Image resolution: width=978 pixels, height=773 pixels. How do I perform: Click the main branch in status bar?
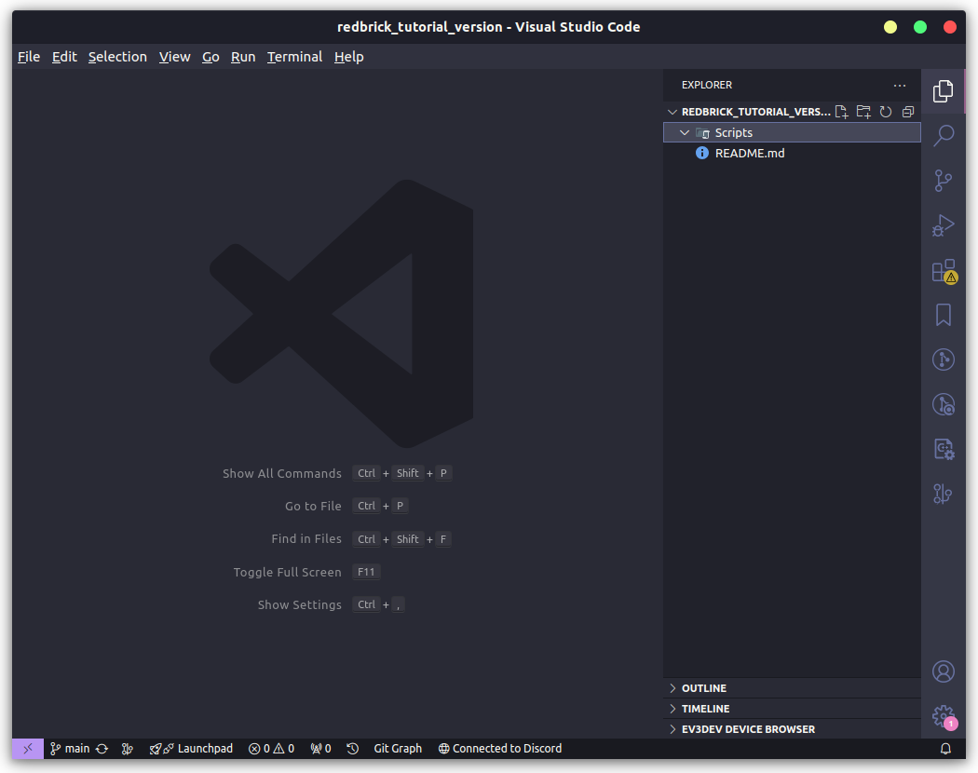[70, 749]
